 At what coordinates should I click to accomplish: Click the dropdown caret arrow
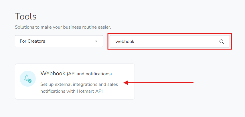click(x=96, y=41)
